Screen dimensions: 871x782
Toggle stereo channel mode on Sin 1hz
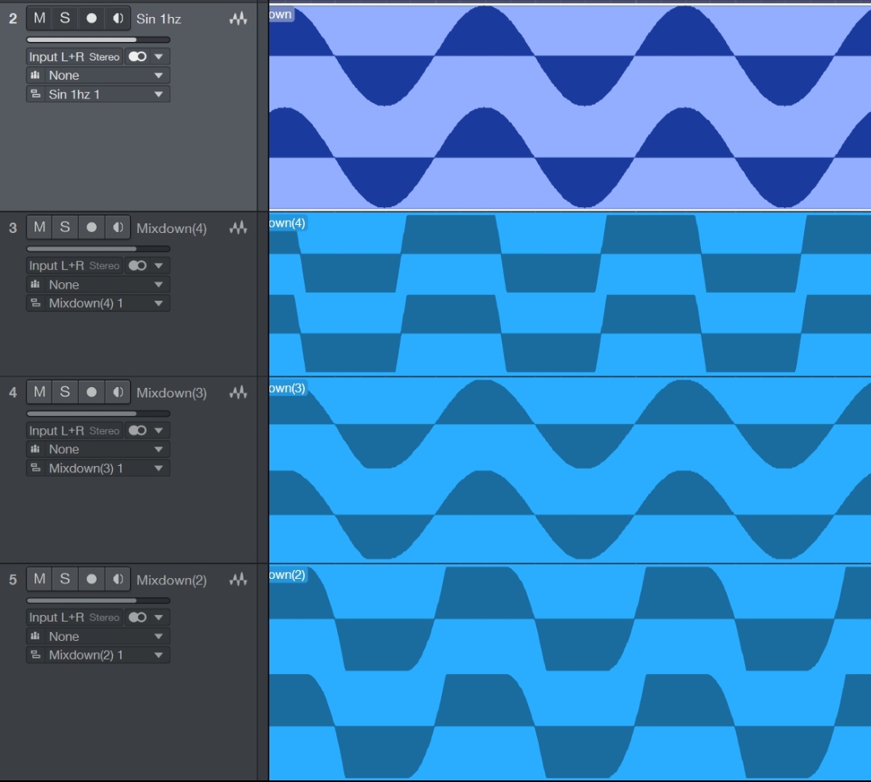pos(138,56)
